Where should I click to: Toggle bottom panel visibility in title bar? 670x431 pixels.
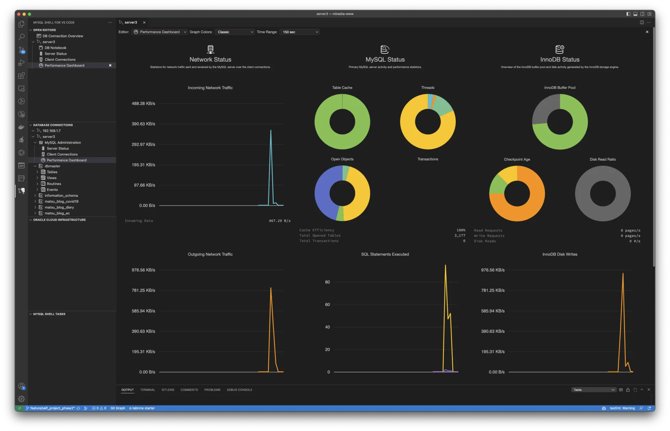click(635, 14)
